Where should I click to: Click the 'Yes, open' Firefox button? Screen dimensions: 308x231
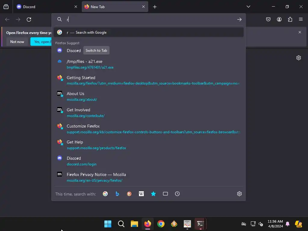pyautogui.click(x=41, y=42)
